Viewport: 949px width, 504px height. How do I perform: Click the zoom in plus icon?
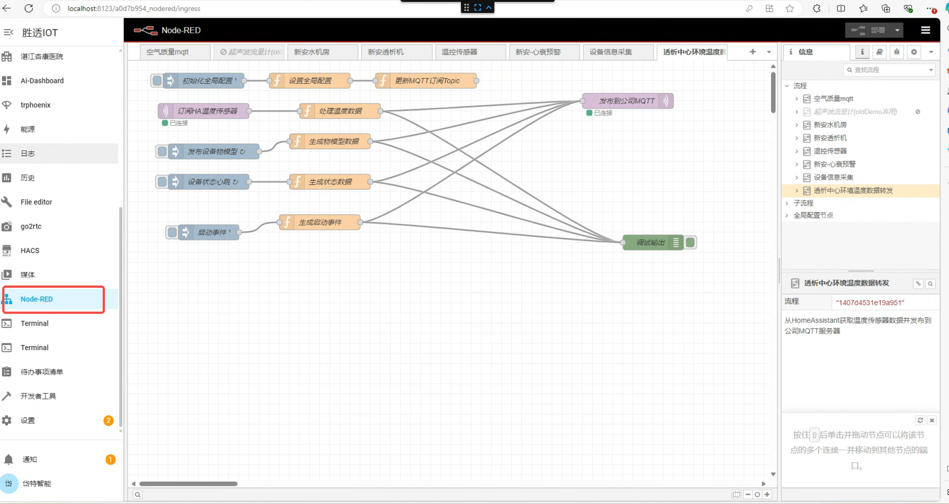pyautogui.click(x=767, y=494)
